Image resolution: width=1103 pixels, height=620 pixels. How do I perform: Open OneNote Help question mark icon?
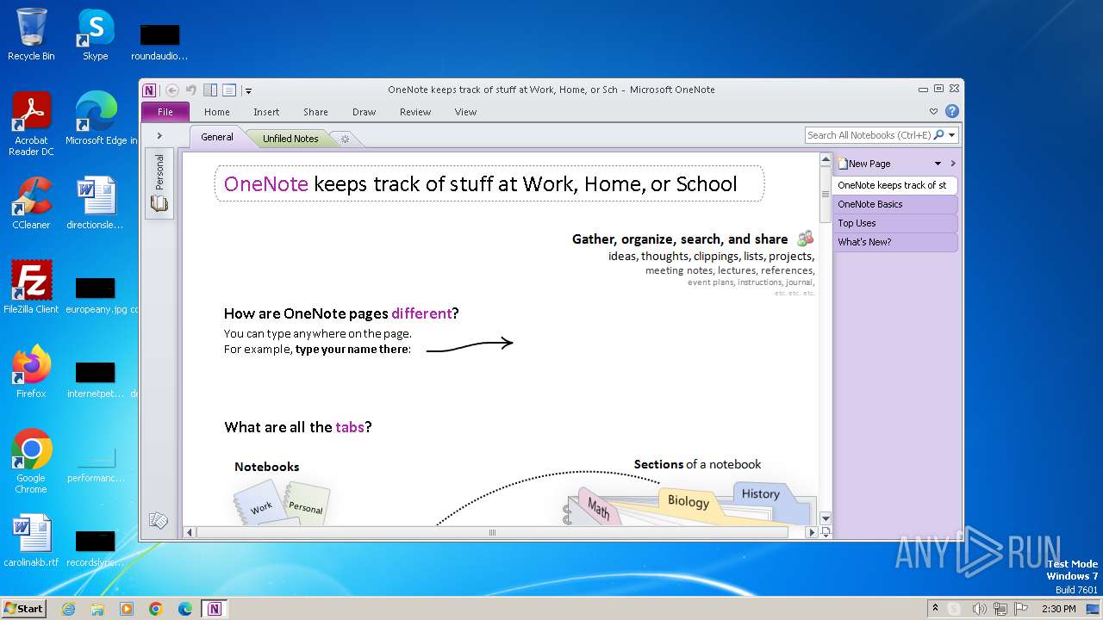pos(951,111)
